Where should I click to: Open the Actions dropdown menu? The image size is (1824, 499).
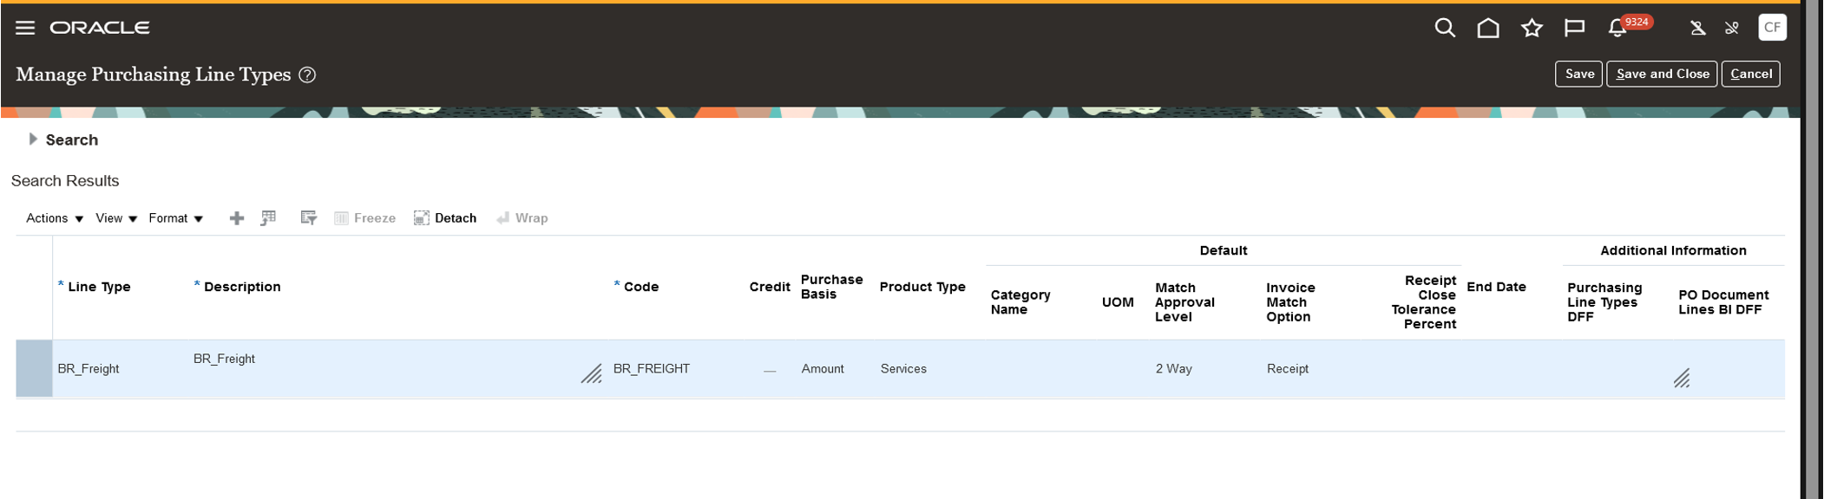coord(55,218)
